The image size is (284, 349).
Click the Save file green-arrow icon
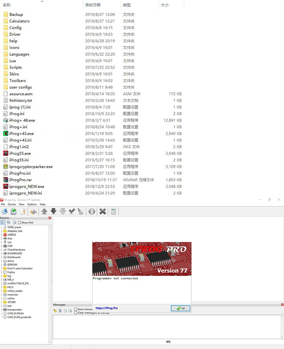tap(13, 211)
